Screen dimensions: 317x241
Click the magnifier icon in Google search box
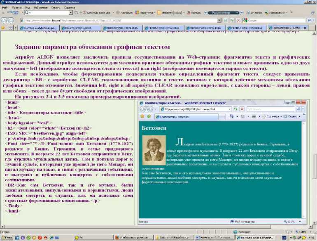(x=309, y=20)
